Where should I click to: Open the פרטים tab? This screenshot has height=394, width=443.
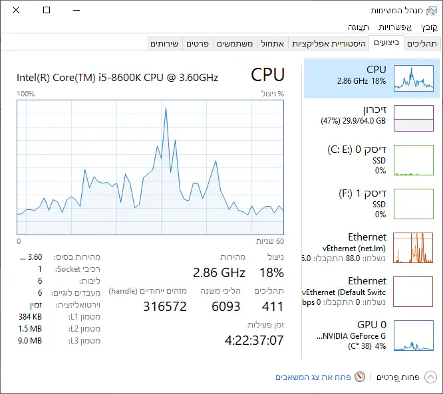coord(198,43)
